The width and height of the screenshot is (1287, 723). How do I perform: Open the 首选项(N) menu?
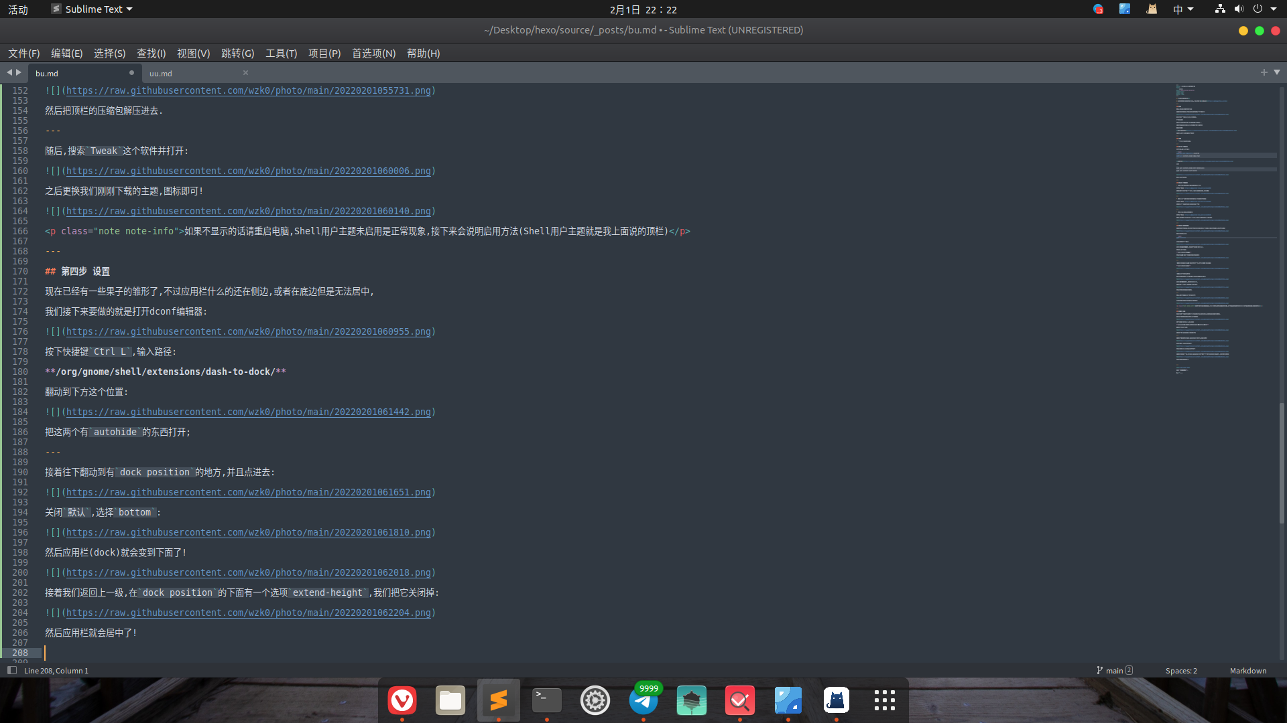[x=373, y=54]
